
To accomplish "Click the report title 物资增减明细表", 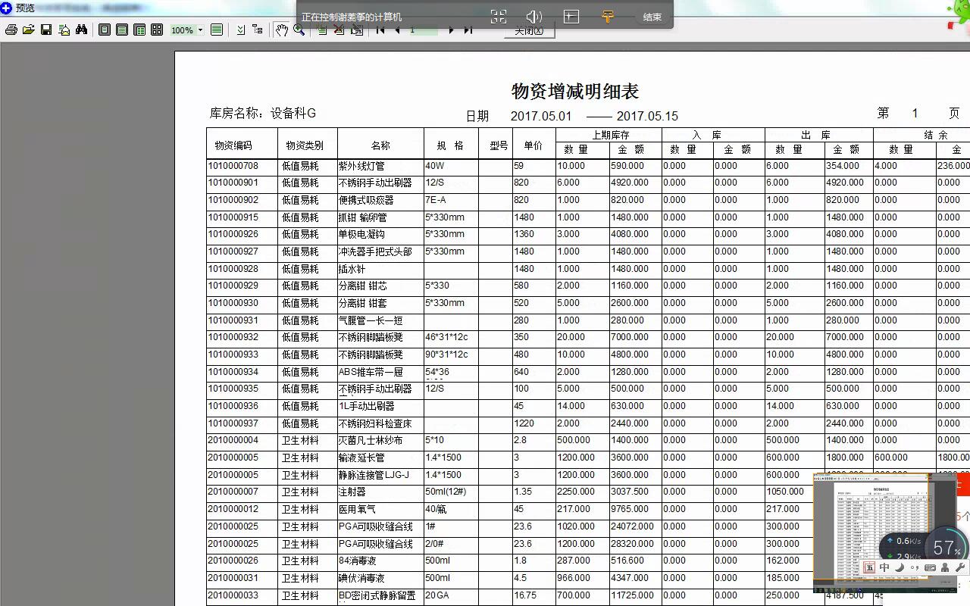I will [x=575, y=92].
